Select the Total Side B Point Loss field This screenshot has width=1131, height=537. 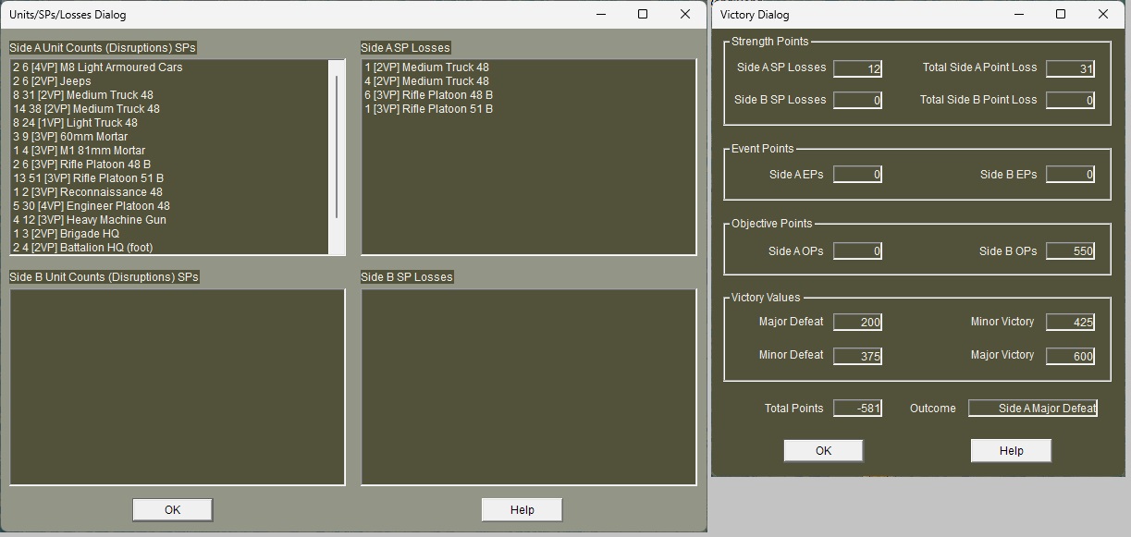(x=1070, y=100)
